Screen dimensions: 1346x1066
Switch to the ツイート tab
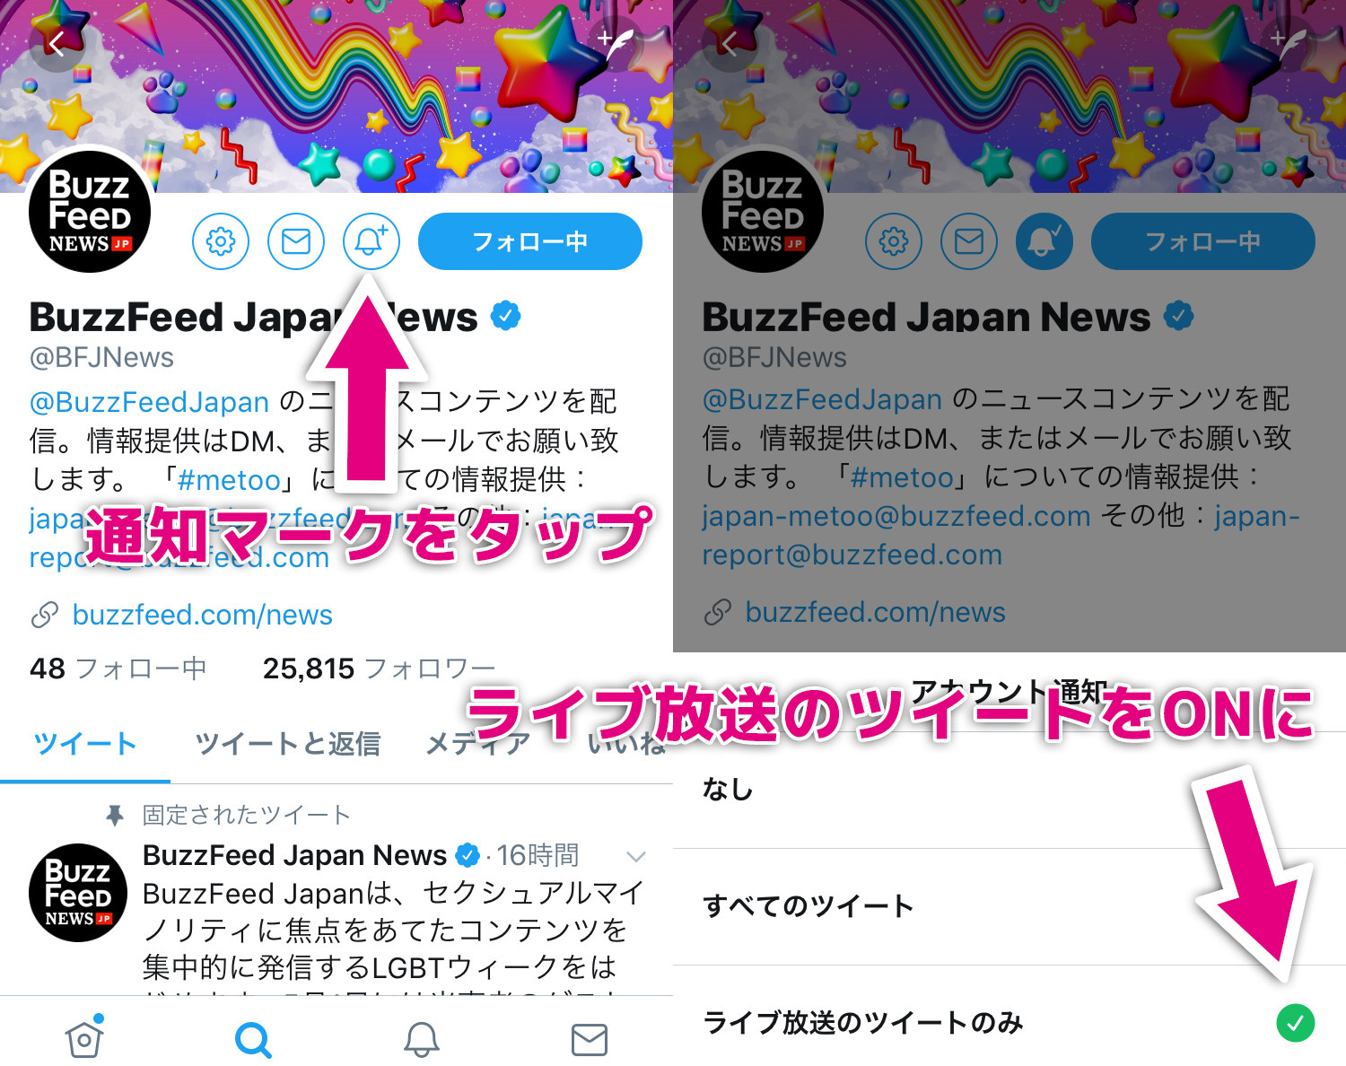84,744
